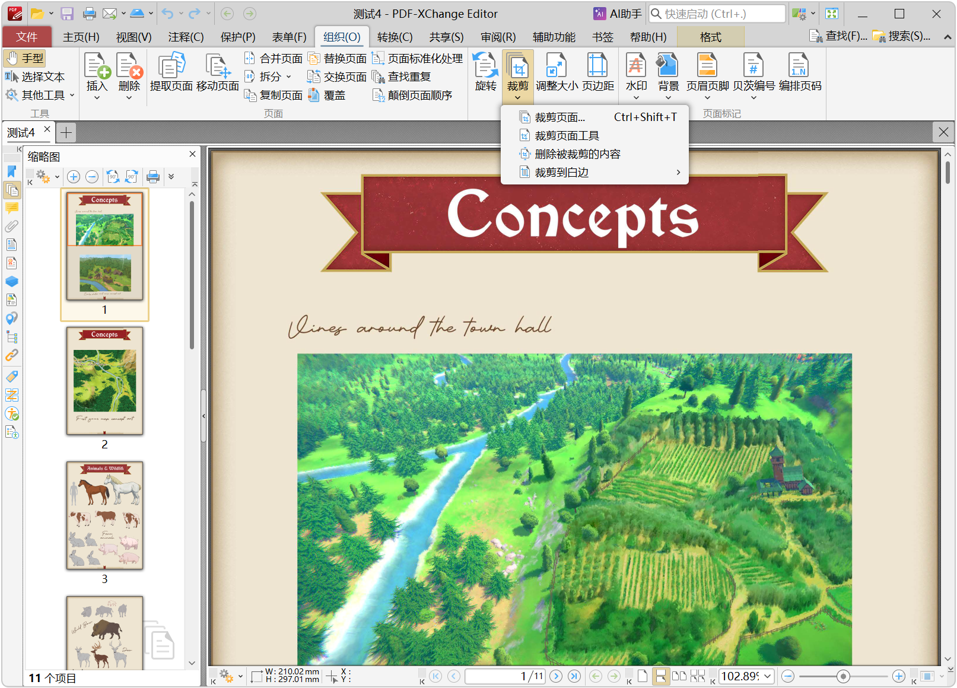
Task: Click Replace Pages (替换页面) button
Action: pyautogui.click(x=338, y=58)
